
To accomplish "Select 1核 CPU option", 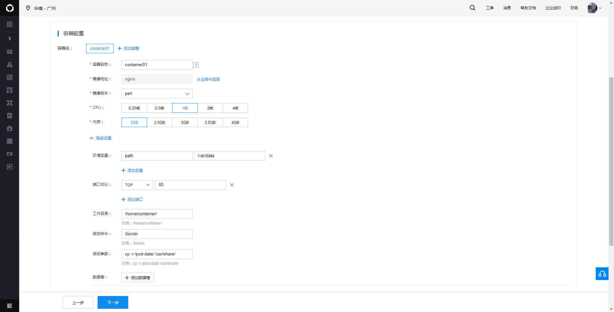I will pyautogui.click(x=185, y=108).
